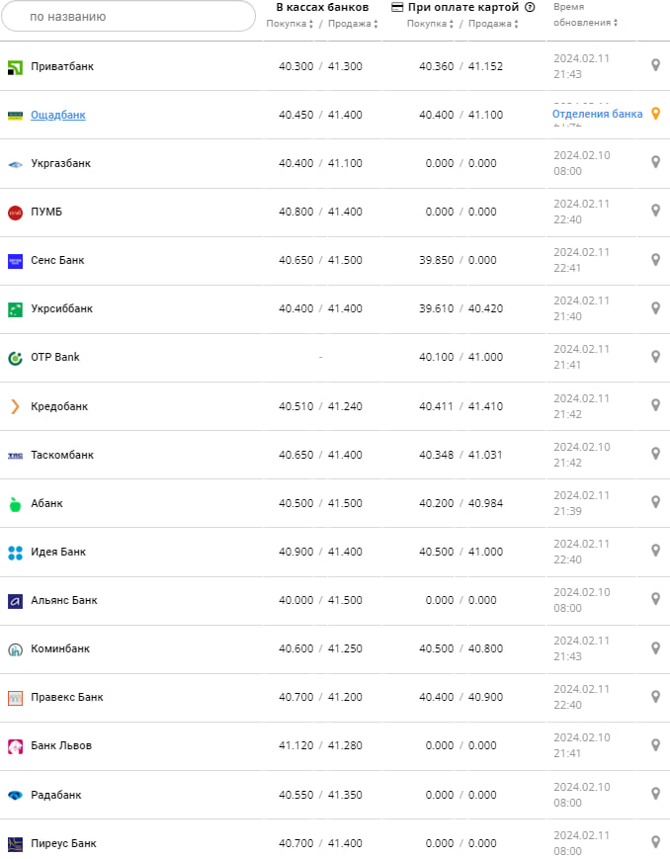The width and height of the screenshot is (670, 859).
Task: Click the help question mark near card payment
Action: [530, 8]
